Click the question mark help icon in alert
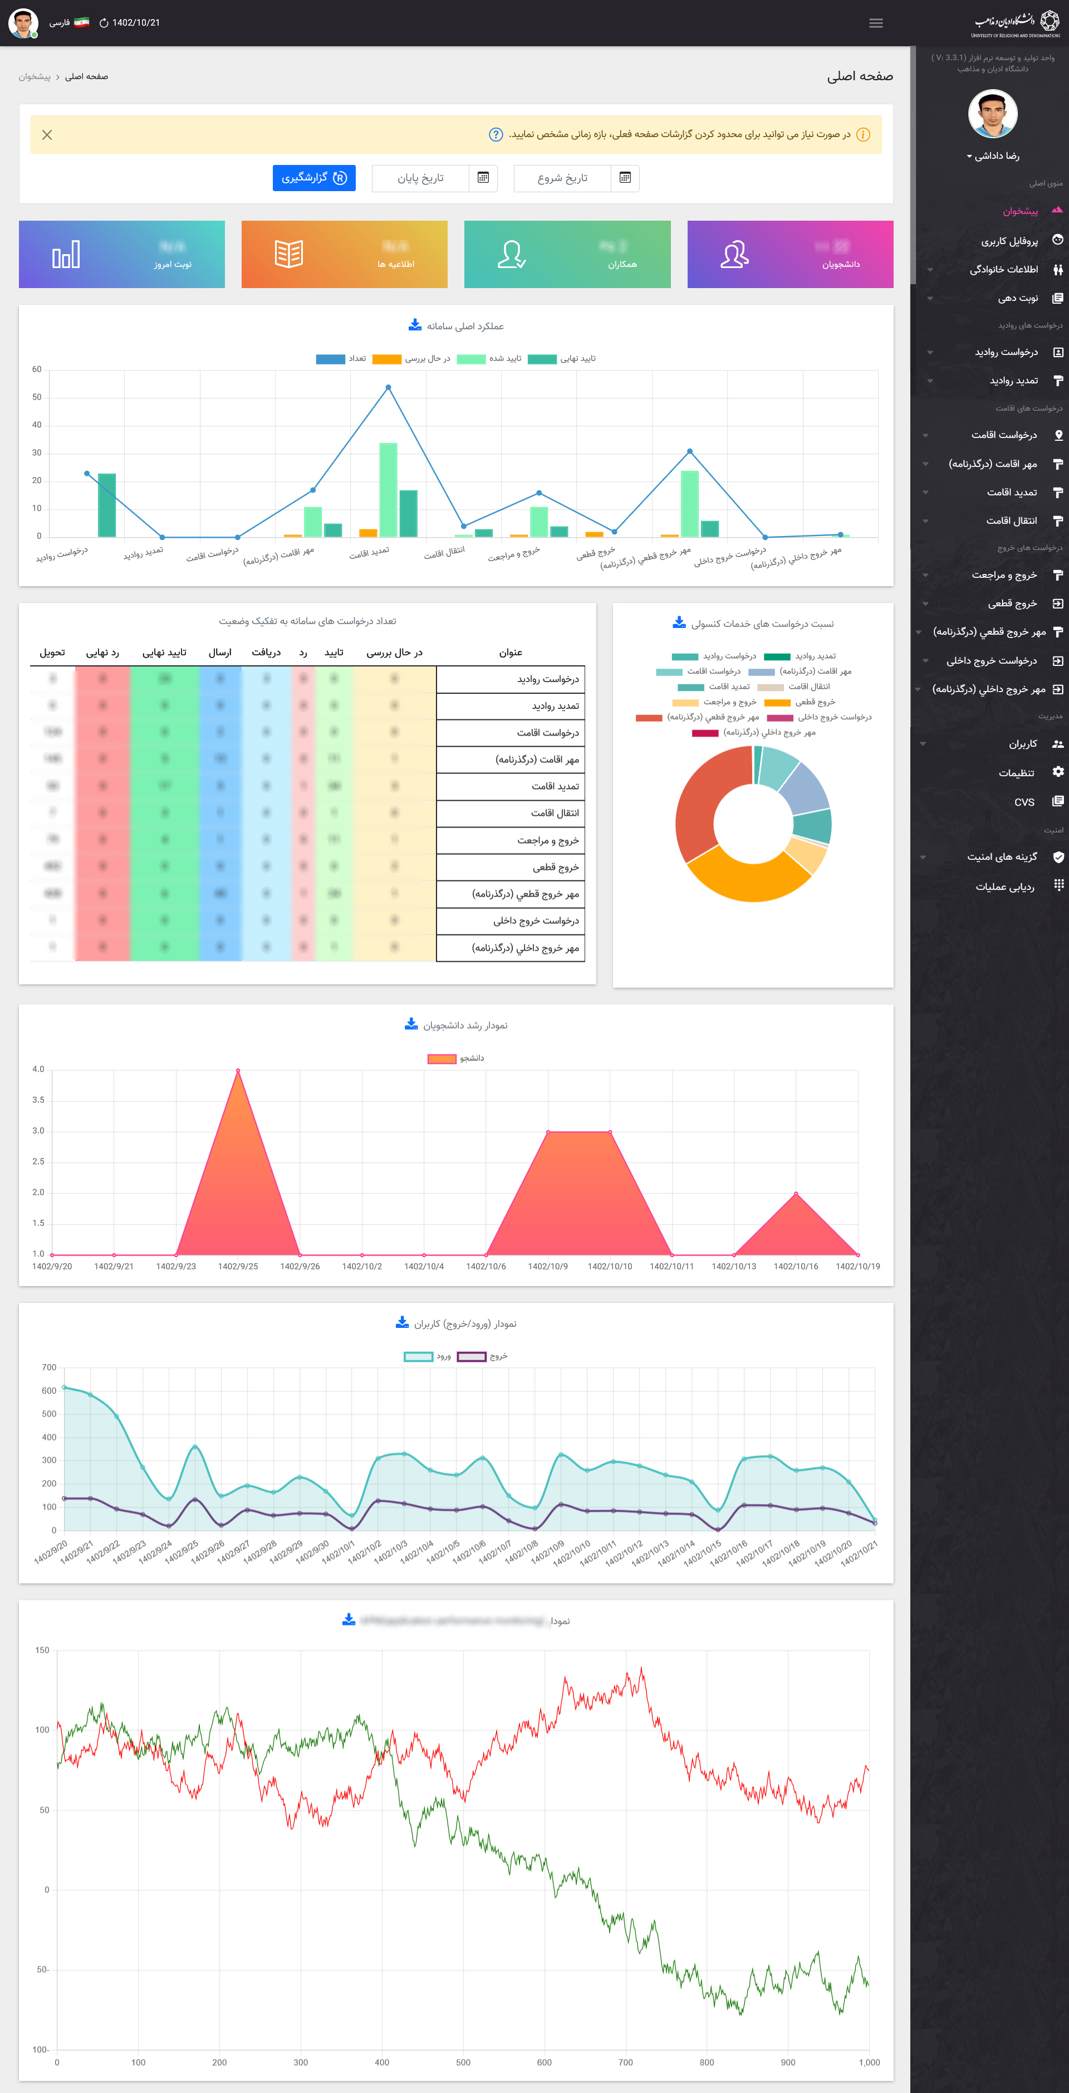The image size is (1069, 2093). pyautogui.click(x=495, y=135)
